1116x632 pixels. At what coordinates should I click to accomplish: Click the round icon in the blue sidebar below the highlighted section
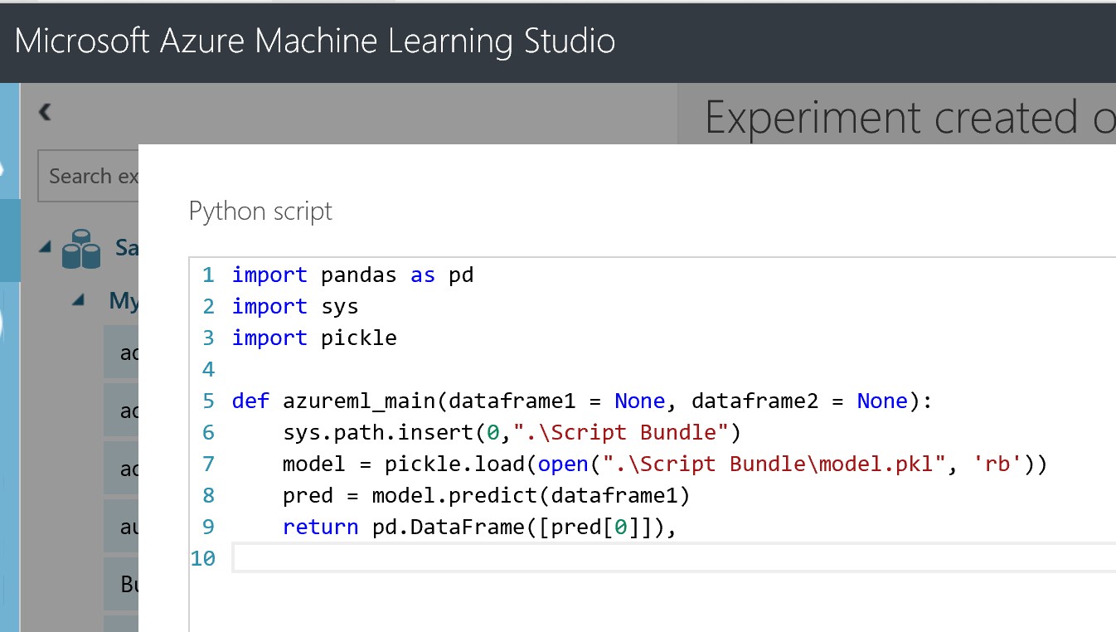tap(4, 323)
